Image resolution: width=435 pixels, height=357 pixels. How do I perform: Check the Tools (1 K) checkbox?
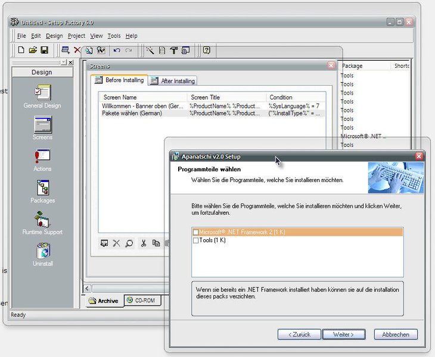click(195, 240)
